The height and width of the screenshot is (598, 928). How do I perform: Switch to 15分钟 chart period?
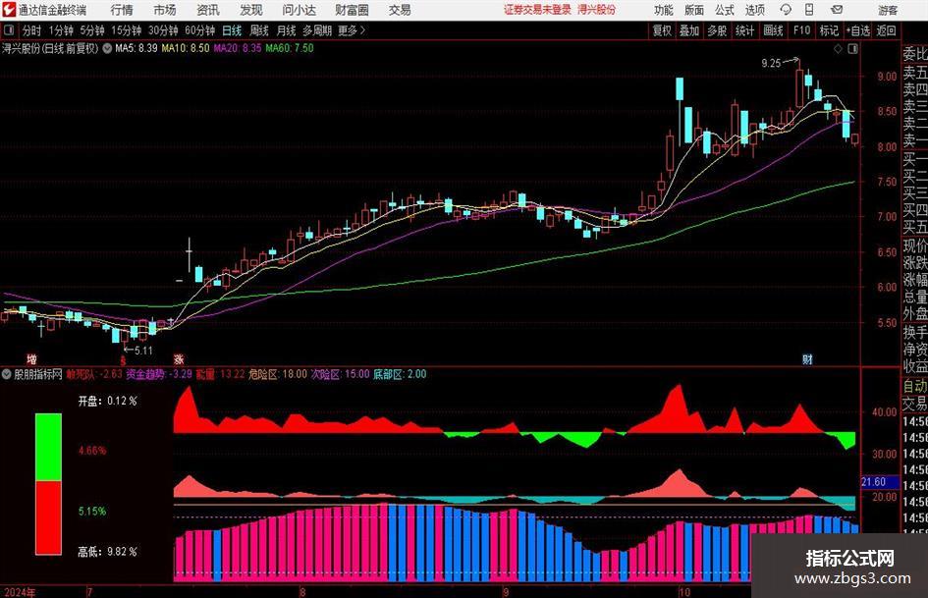click(126, 30)
